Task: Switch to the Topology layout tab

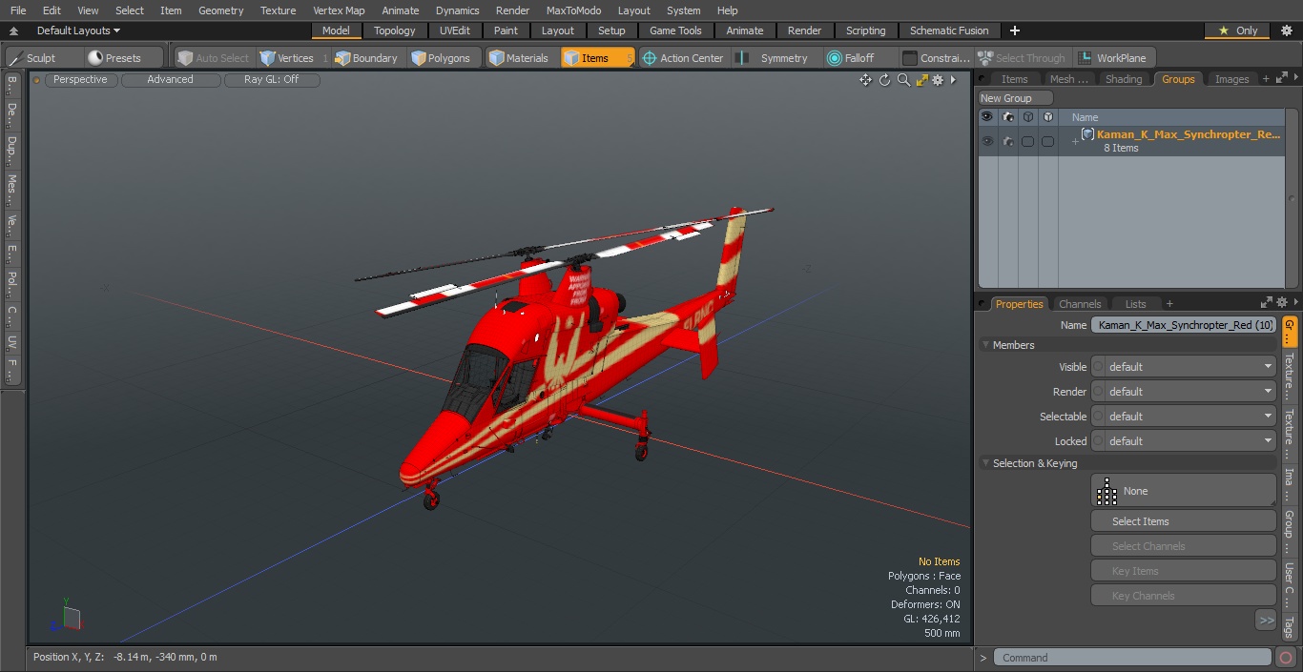Action: (394, 31)
